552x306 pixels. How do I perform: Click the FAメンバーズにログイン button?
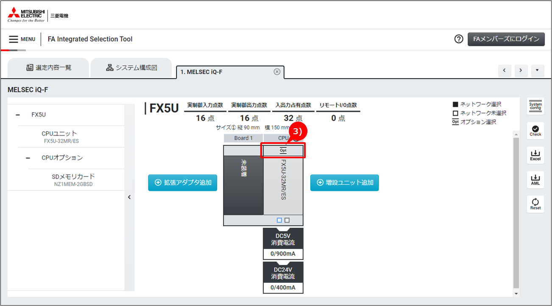tap(506, 39)
